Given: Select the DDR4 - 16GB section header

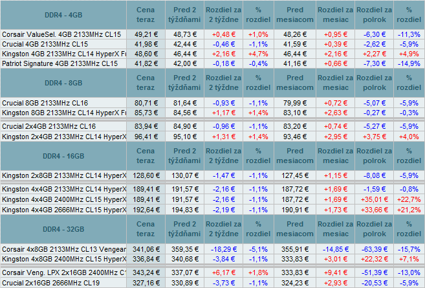Looking at the screenshot, I should [x=63, y=156].
